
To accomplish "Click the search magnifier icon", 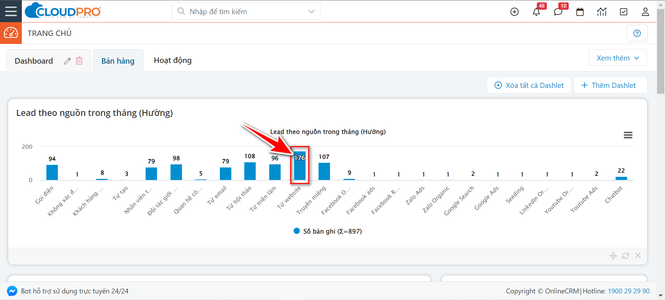I will 181,11.
